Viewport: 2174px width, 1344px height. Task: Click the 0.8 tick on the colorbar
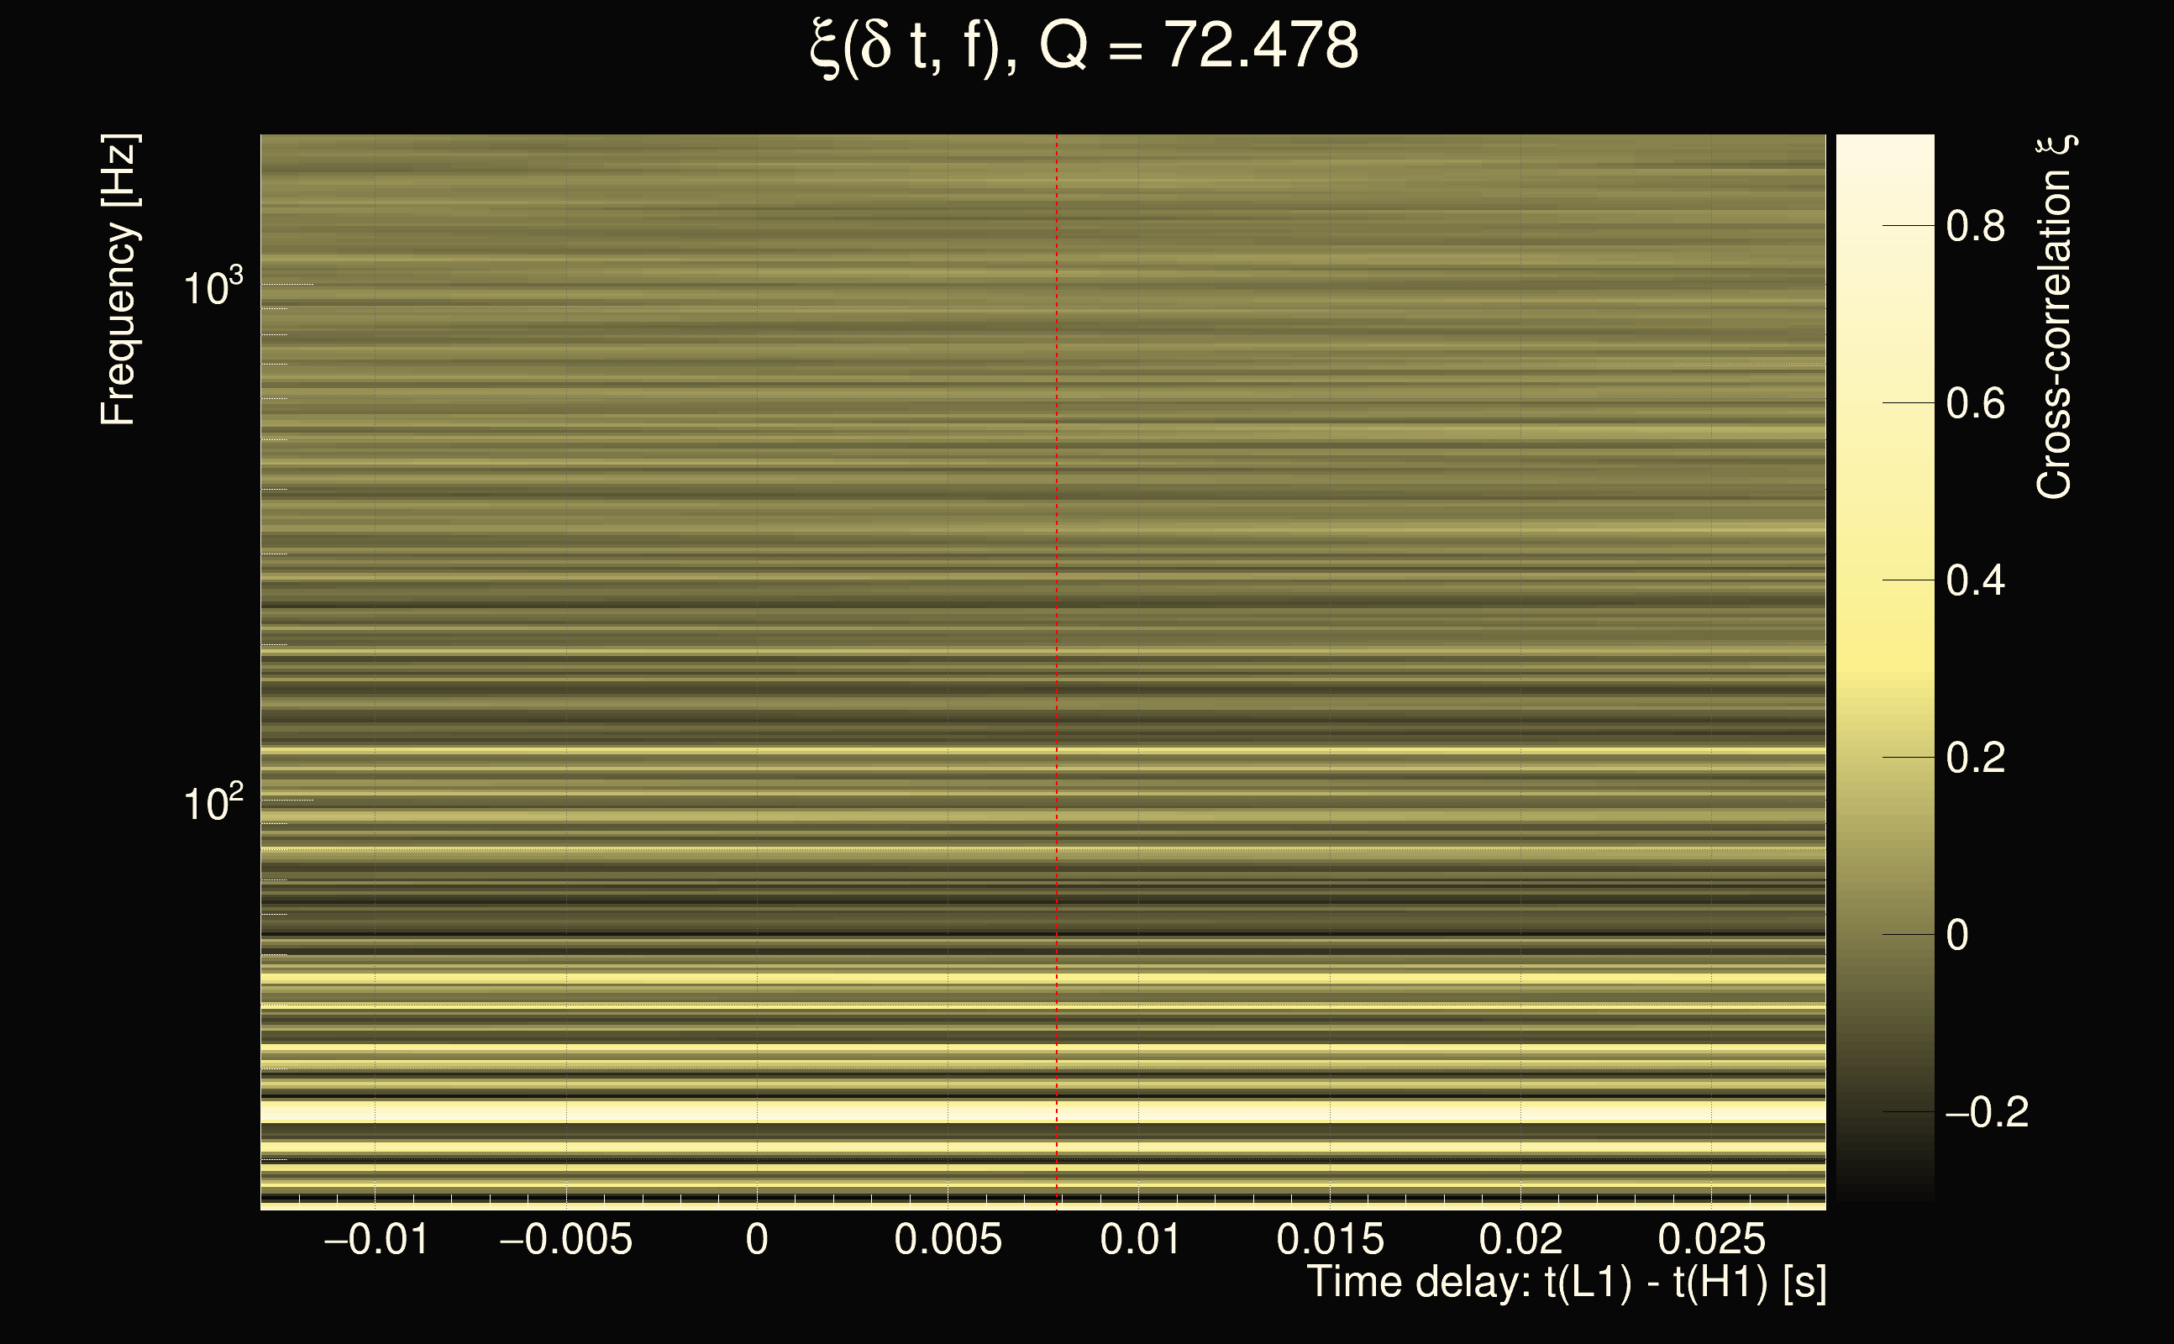1975,226
